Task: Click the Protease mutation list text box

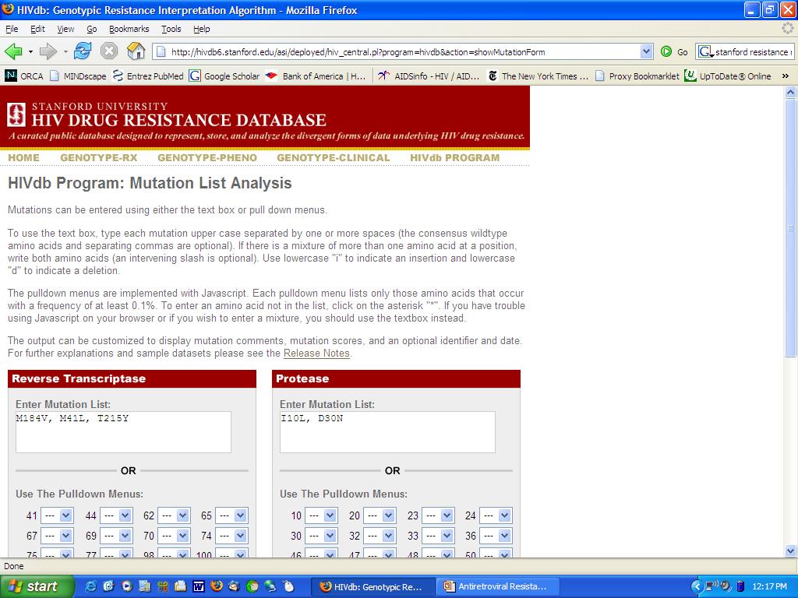Action: pos(388,432)
